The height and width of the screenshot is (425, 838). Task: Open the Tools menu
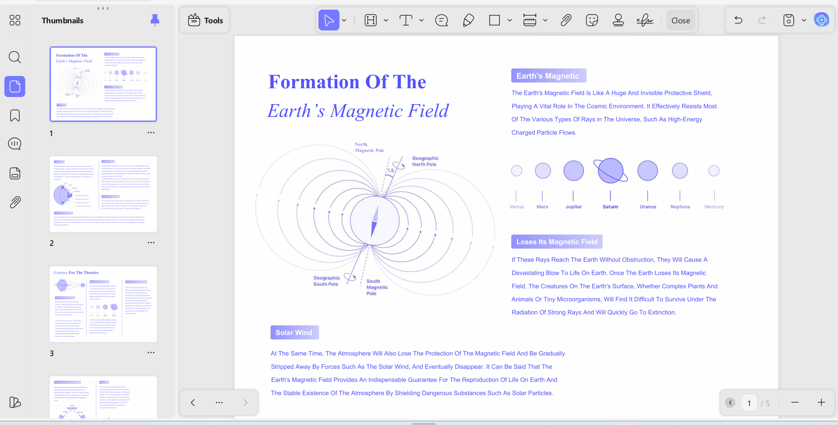(205, 20)
